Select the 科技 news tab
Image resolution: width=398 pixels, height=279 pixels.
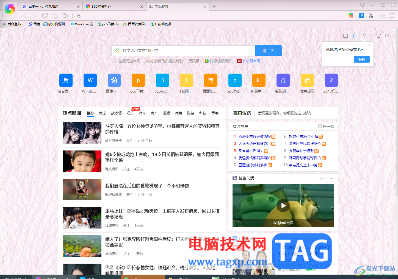(203, 113)
